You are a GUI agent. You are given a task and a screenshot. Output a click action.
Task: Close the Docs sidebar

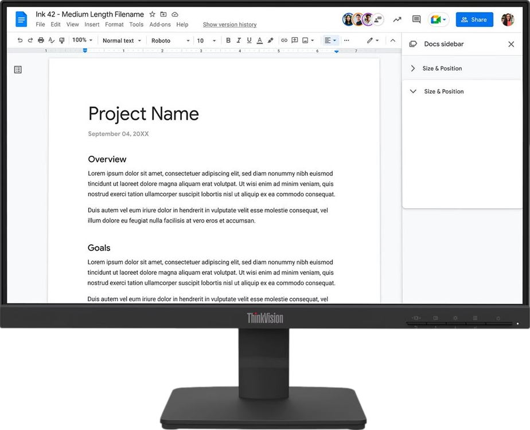[511, 44]
